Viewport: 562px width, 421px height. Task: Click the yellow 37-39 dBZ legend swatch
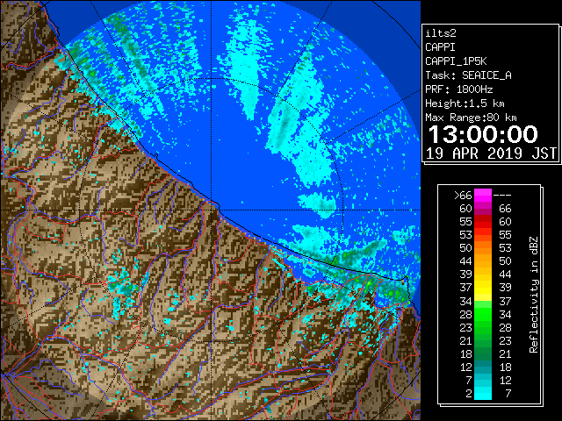[x=483, y=288]
